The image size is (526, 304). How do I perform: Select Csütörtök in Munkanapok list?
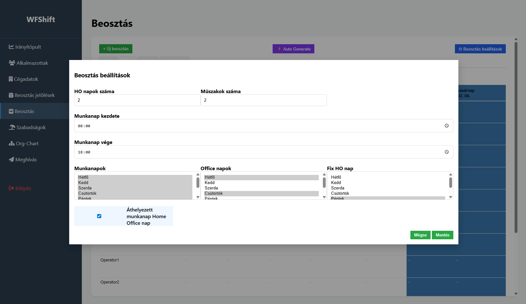click(87, 193)
